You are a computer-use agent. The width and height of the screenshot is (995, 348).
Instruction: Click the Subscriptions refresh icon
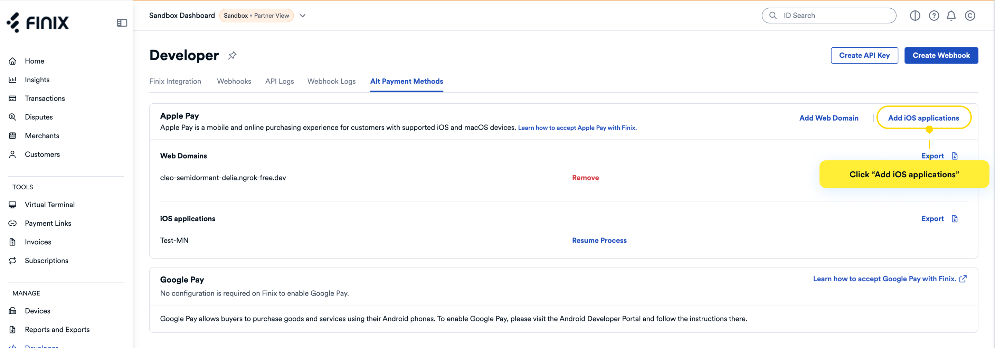coord(12,261)
